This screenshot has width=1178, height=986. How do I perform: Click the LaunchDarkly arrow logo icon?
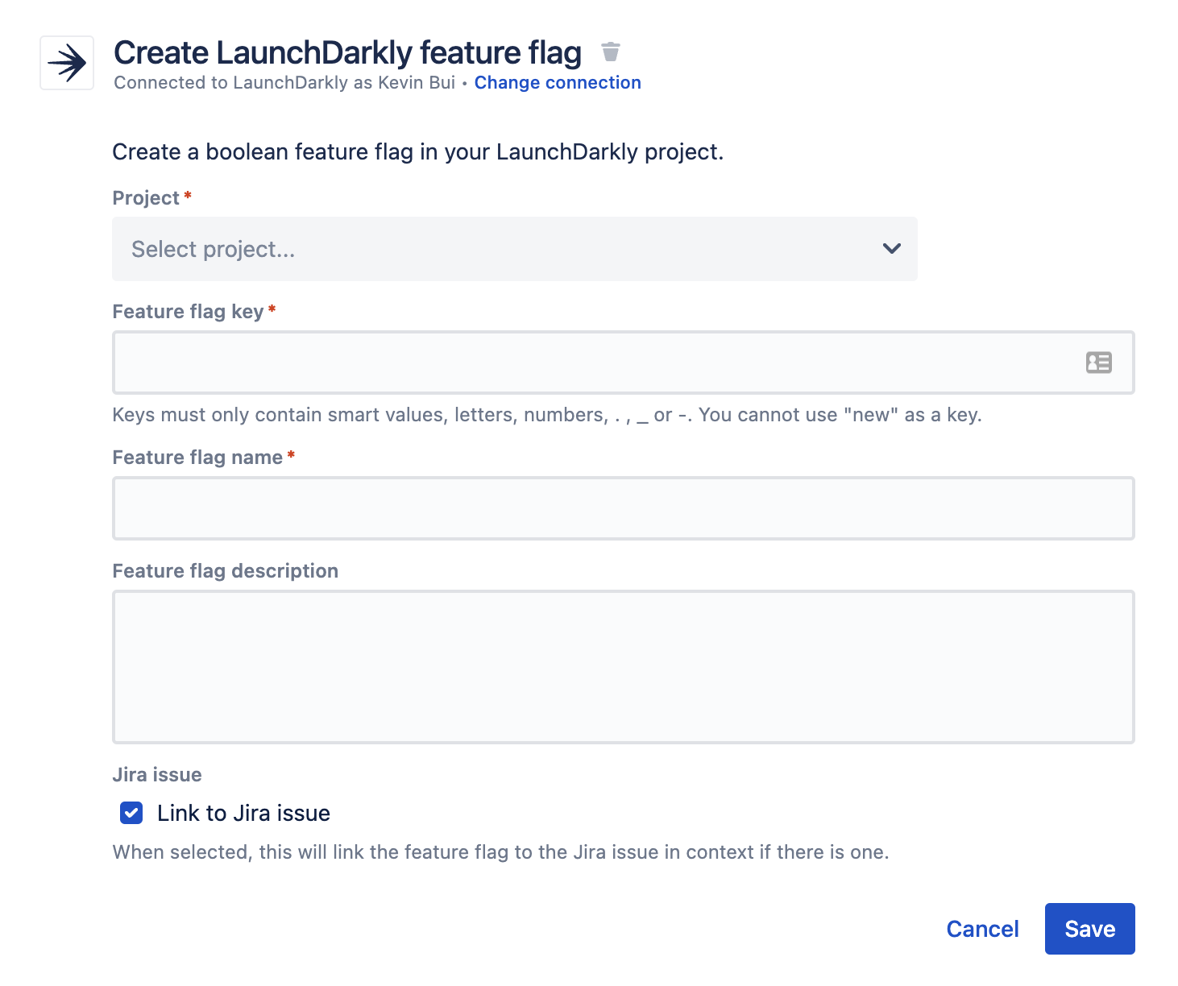[x=67, y=63]
